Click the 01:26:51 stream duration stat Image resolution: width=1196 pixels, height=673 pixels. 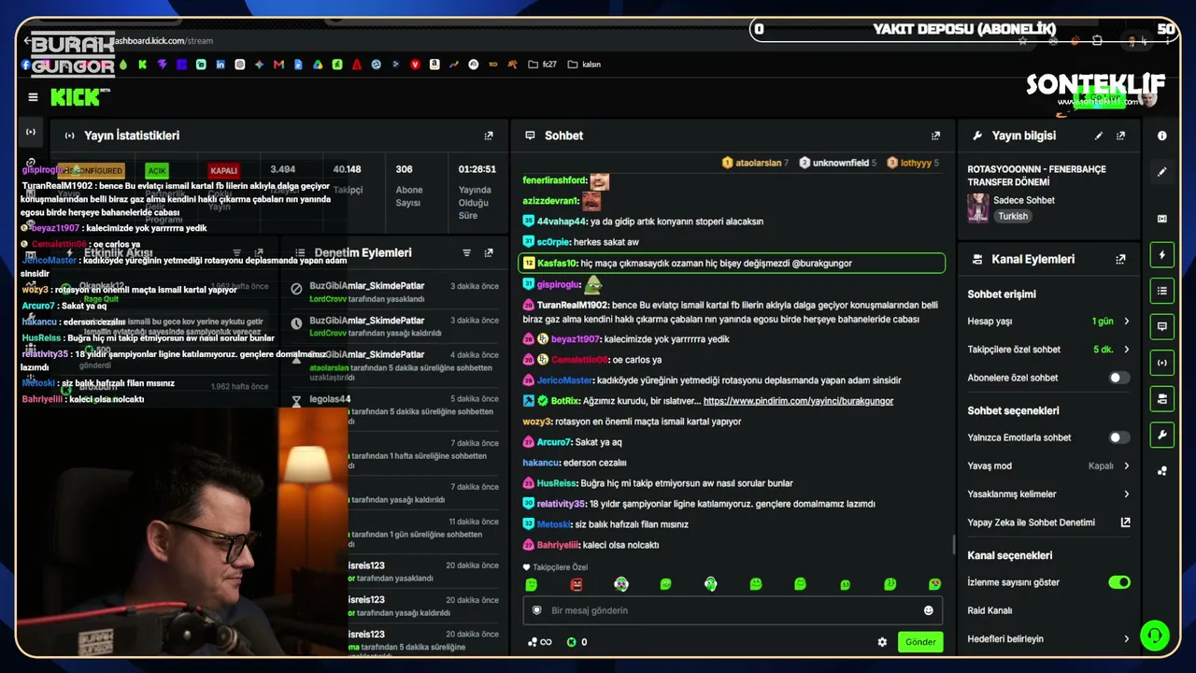point(477,192)
